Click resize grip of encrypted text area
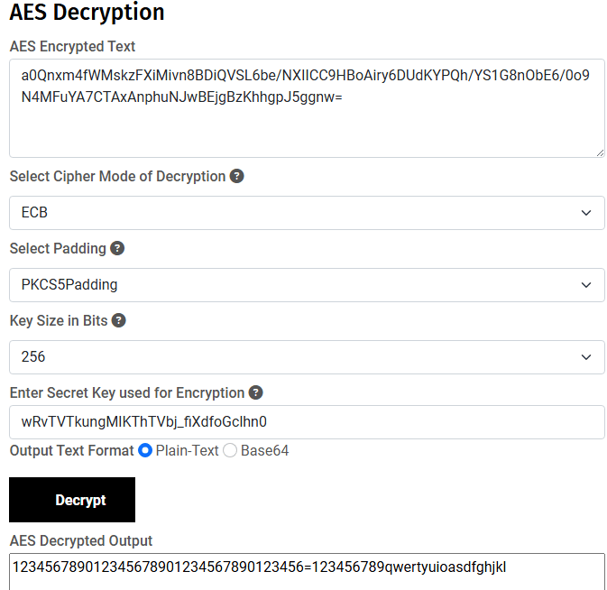 click(x=600, y=153)
